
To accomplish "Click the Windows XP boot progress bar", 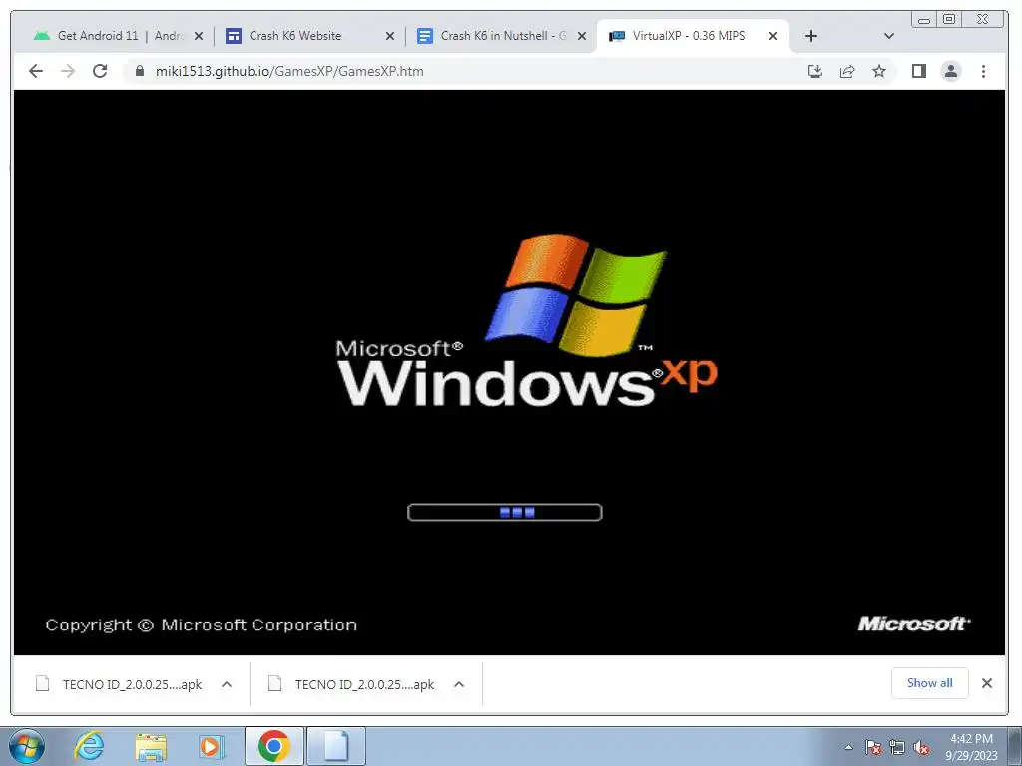I will point(504,512).
